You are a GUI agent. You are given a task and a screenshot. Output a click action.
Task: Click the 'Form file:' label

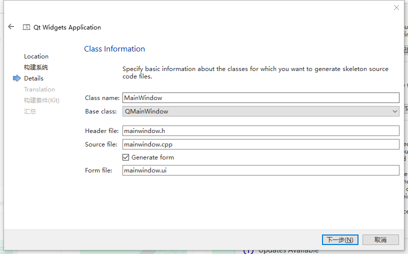[98, 170]
